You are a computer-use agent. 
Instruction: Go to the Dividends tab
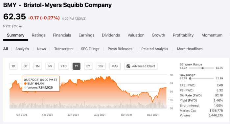click(x=111, y=35)
